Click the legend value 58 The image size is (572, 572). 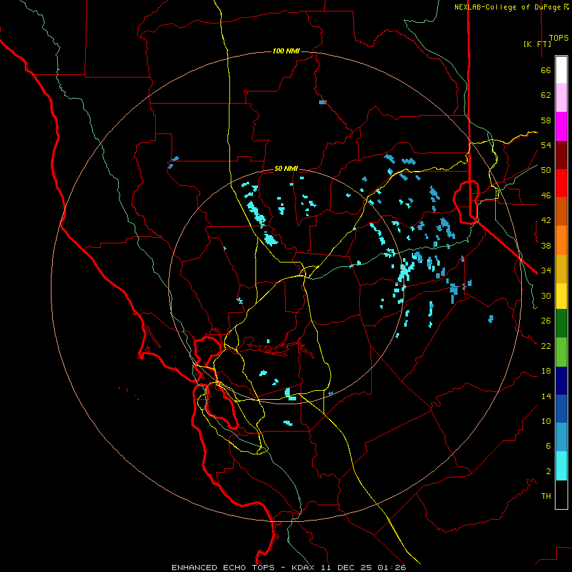point(546,120)
